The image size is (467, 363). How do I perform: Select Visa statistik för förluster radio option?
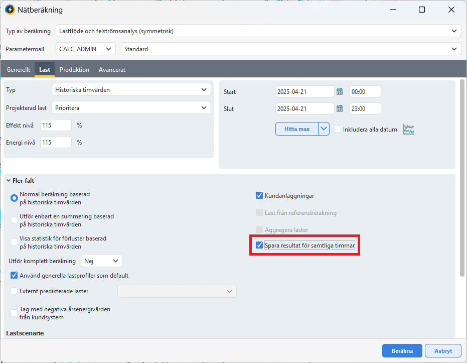point(14,242)
